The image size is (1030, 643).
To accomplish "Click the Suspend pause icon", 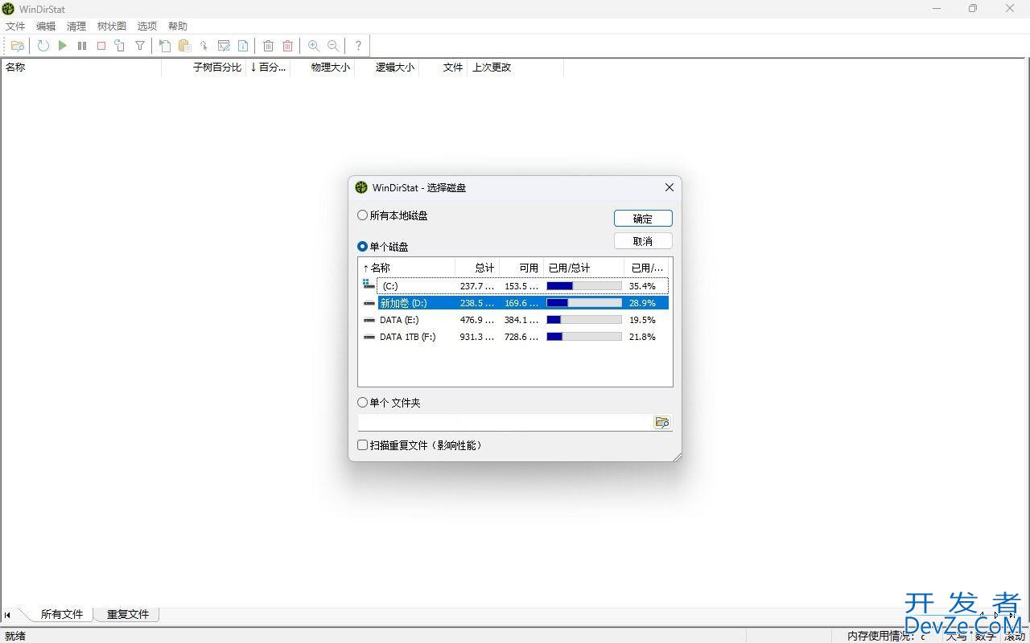I will pos(82,46).
